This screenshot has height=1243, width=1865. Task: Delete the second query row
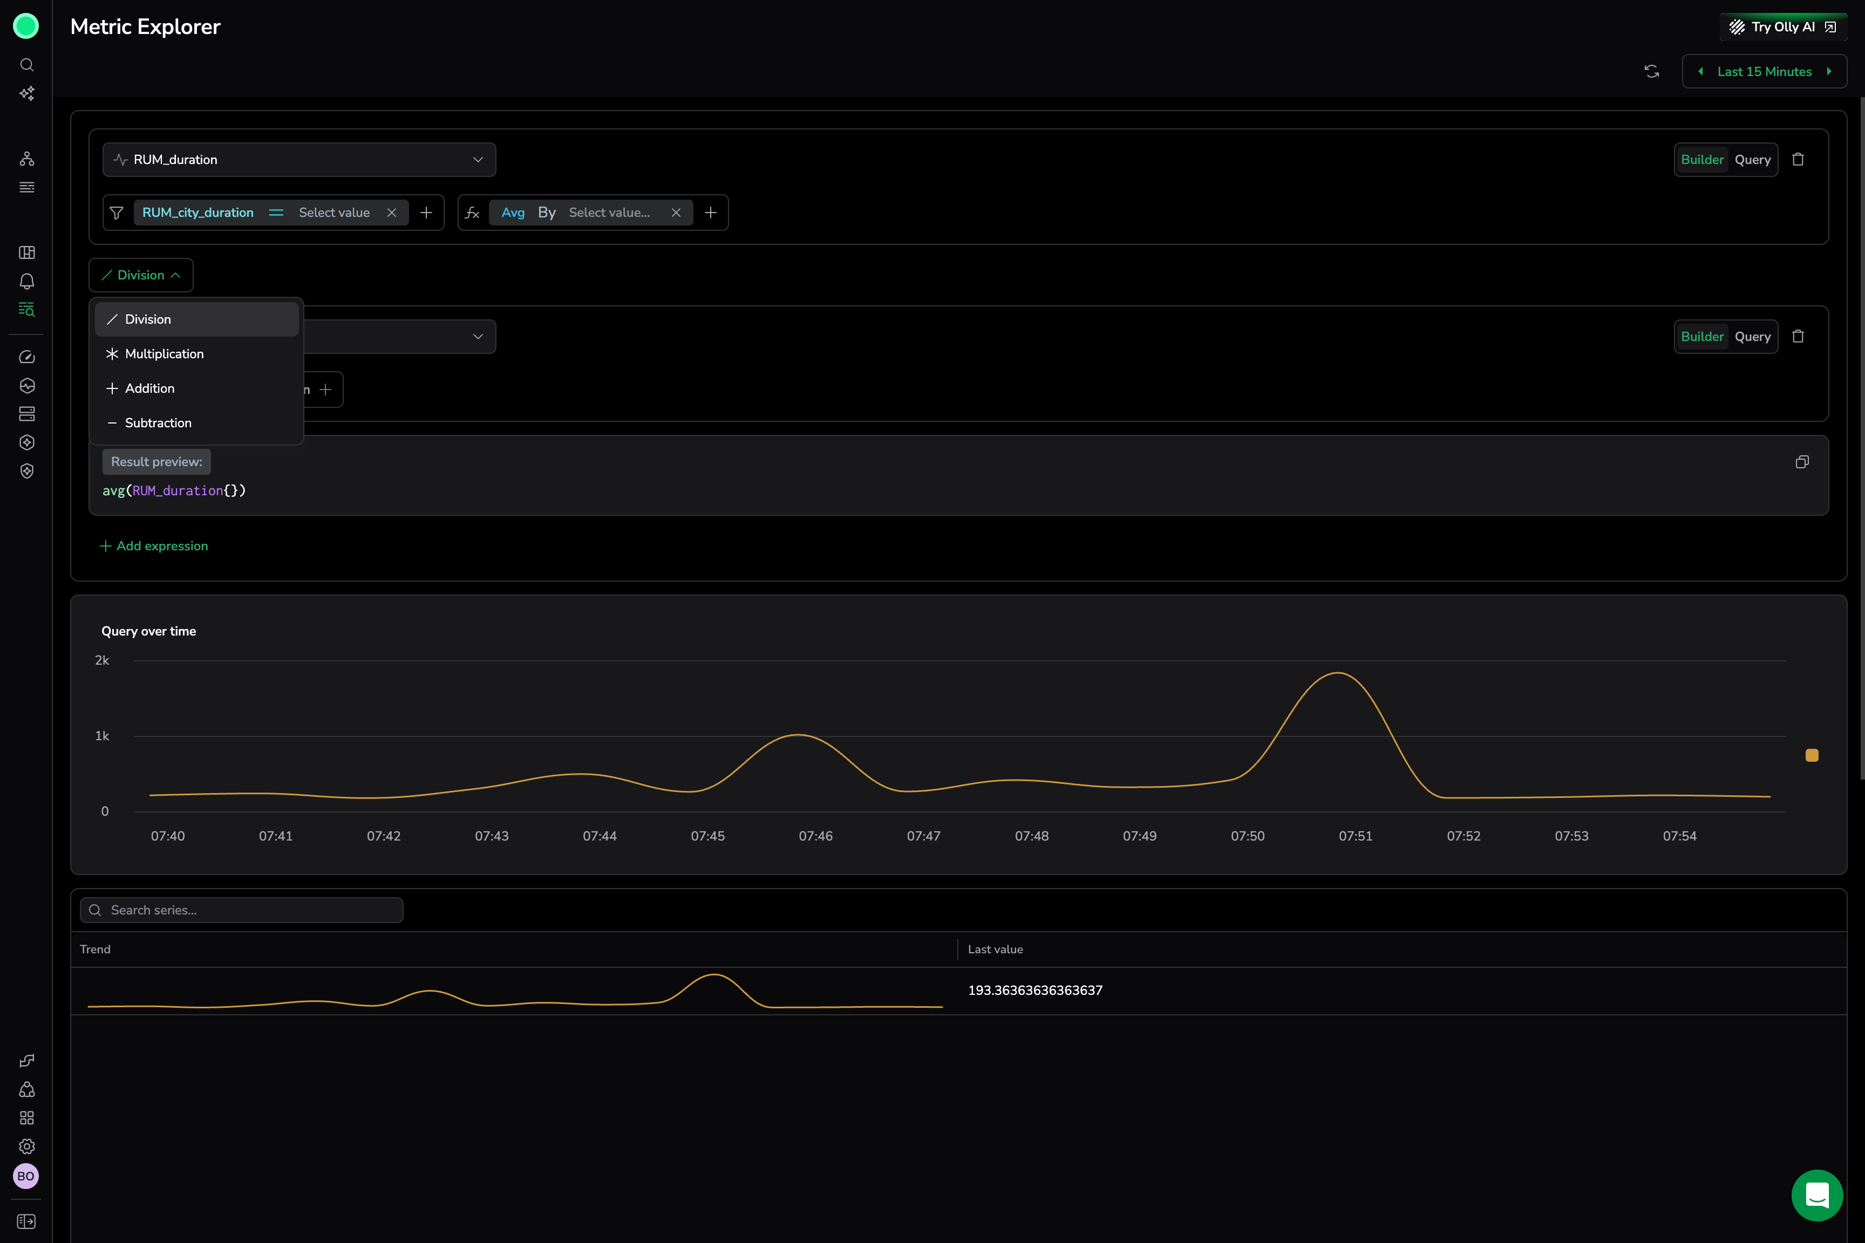pyautogui.click(x=1798, y=336)
